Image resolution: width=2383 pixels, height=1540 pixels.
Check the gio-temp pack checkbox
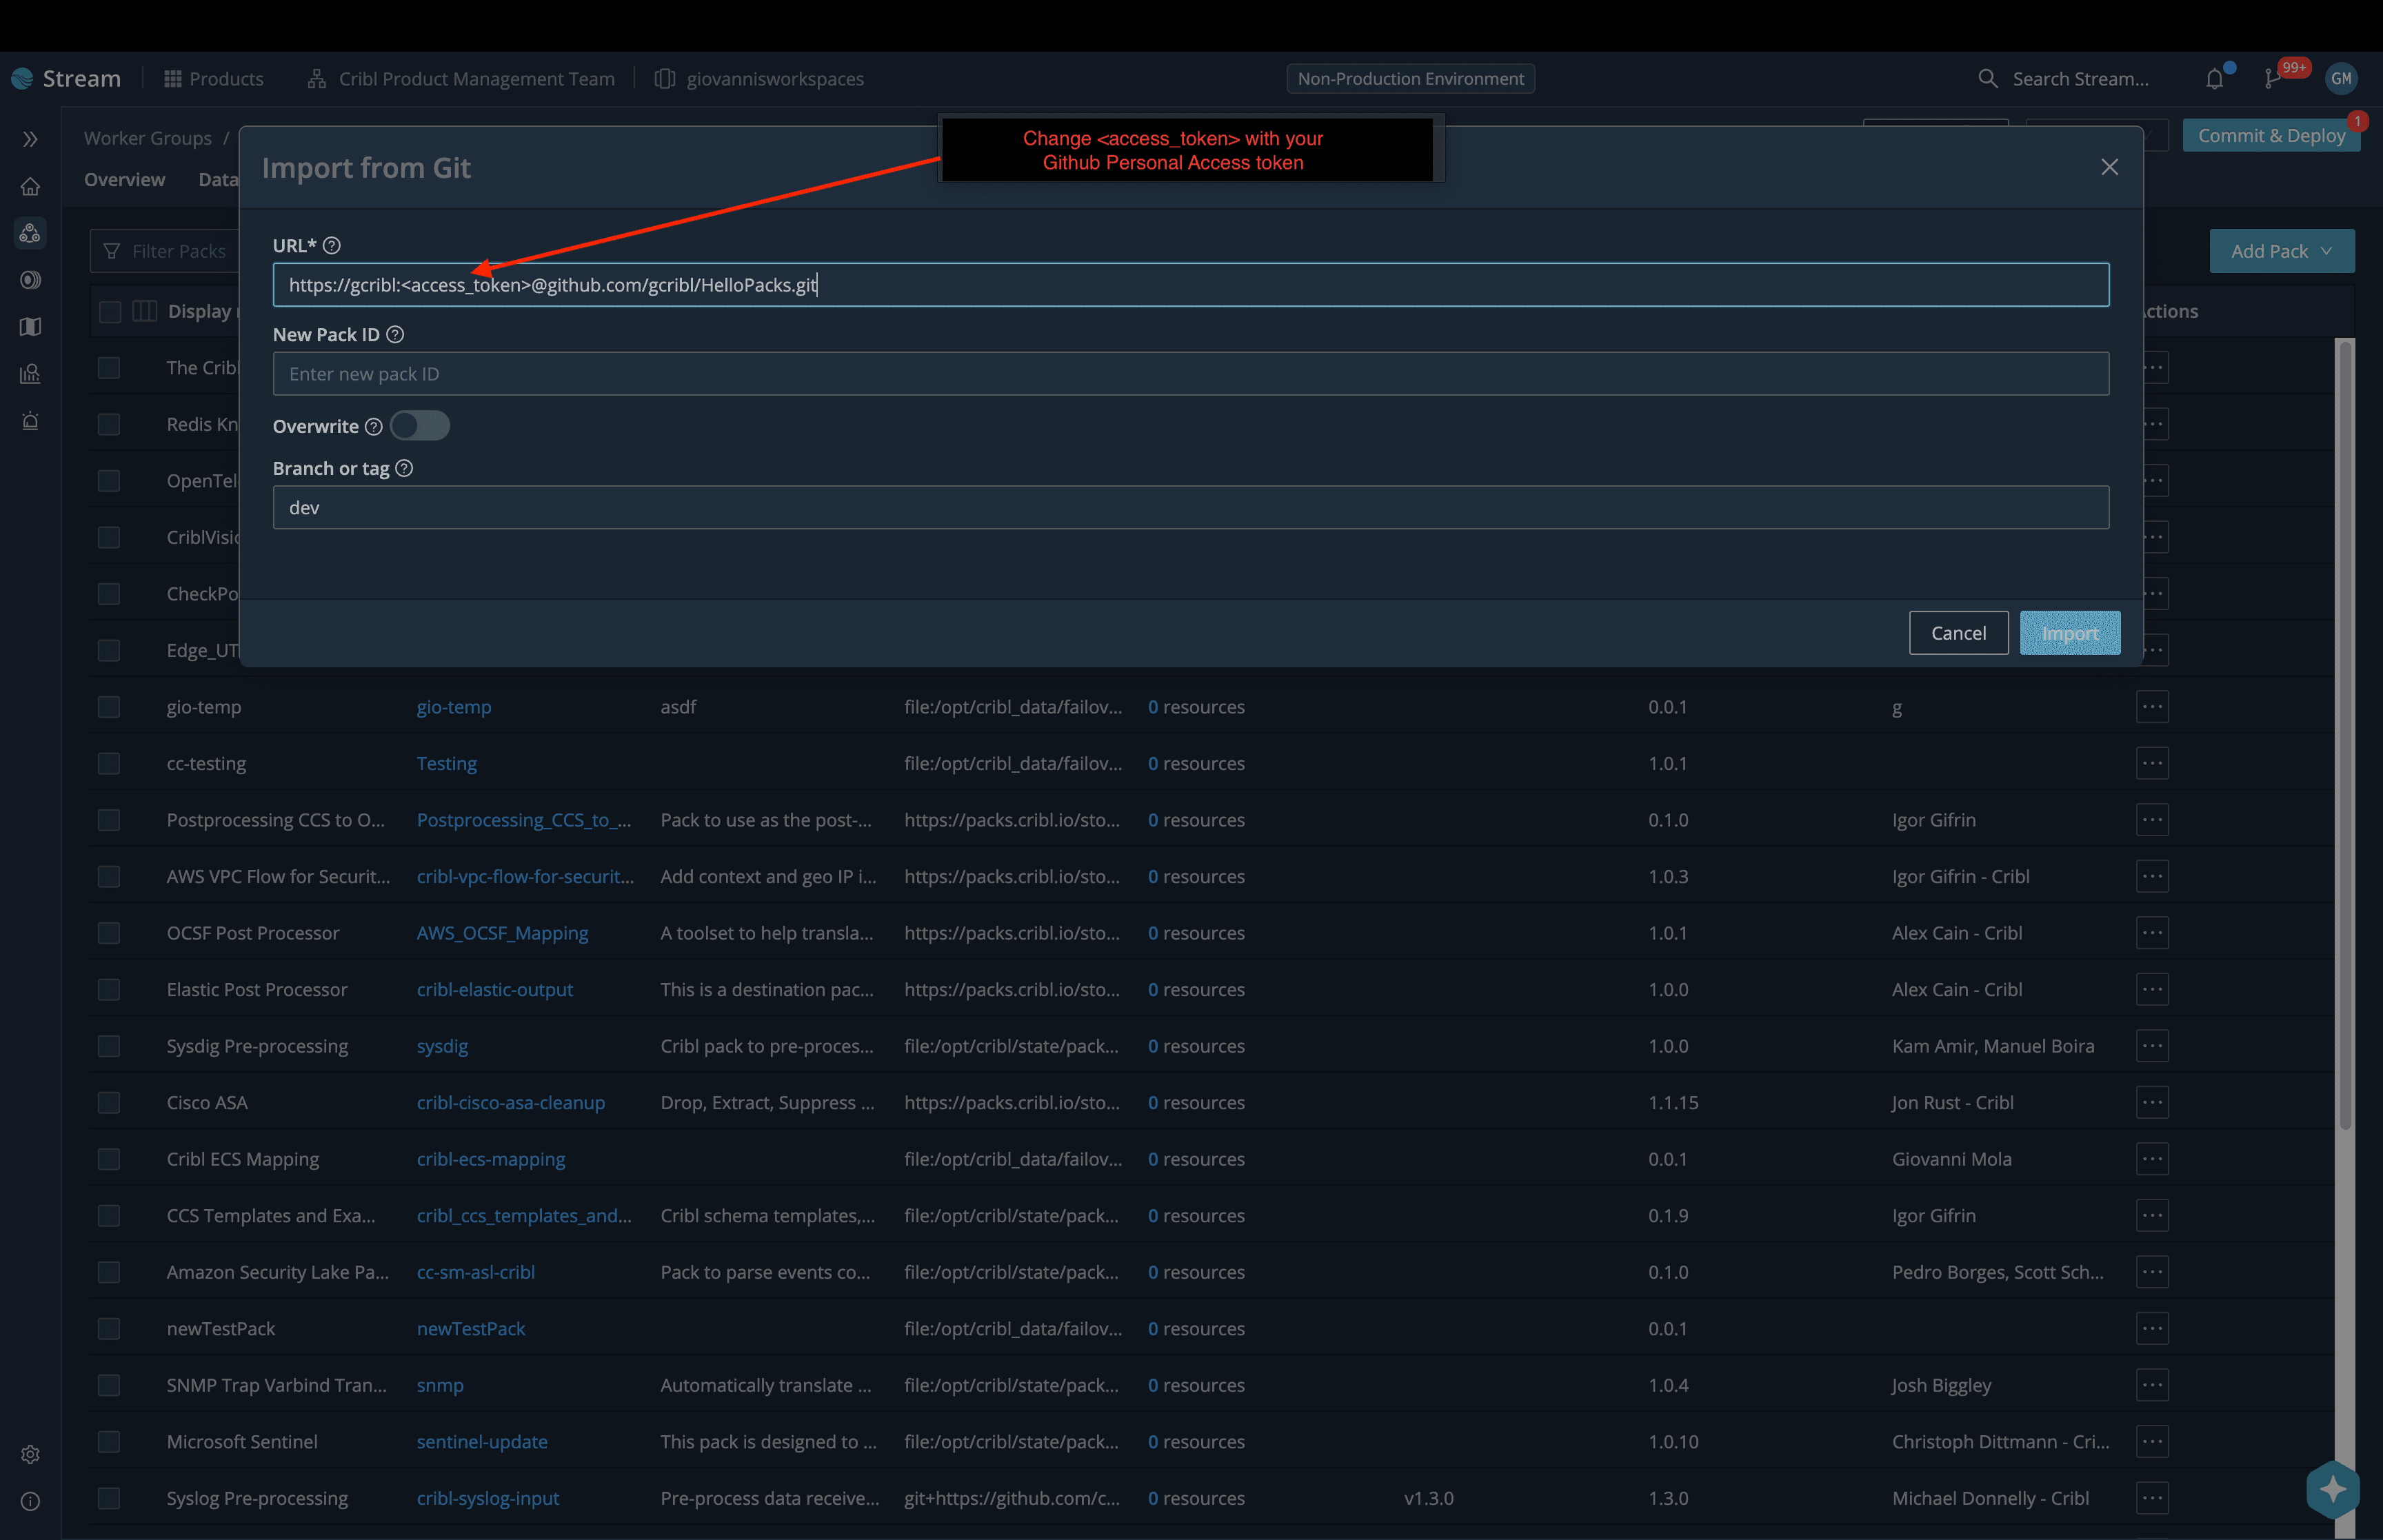109,707
